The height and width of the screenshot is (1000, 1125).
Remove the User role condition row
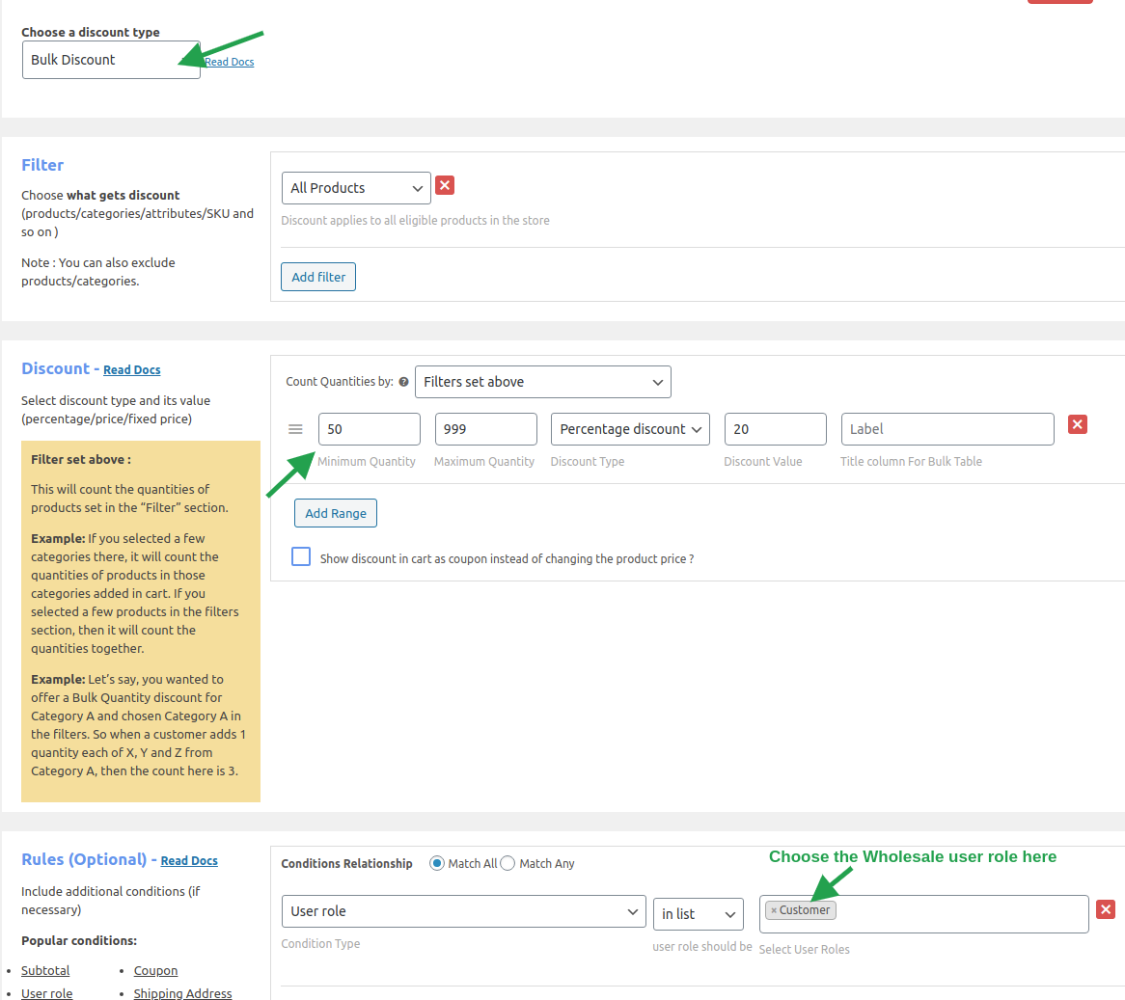(1106, 909)
